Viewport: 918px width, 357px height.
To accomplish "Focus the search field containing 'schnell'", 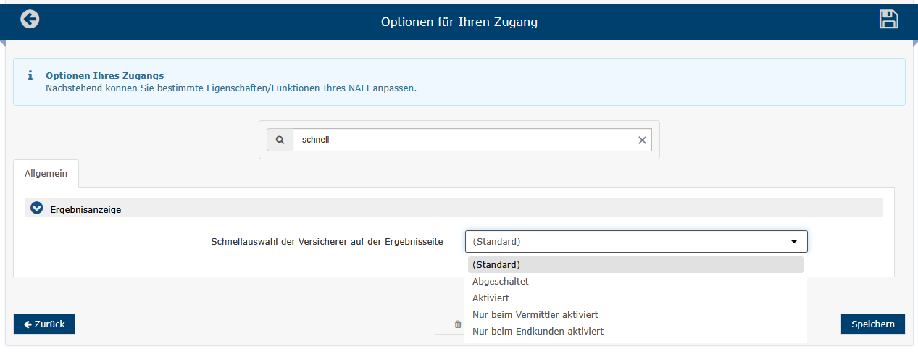I will click(x=464, y=140).
